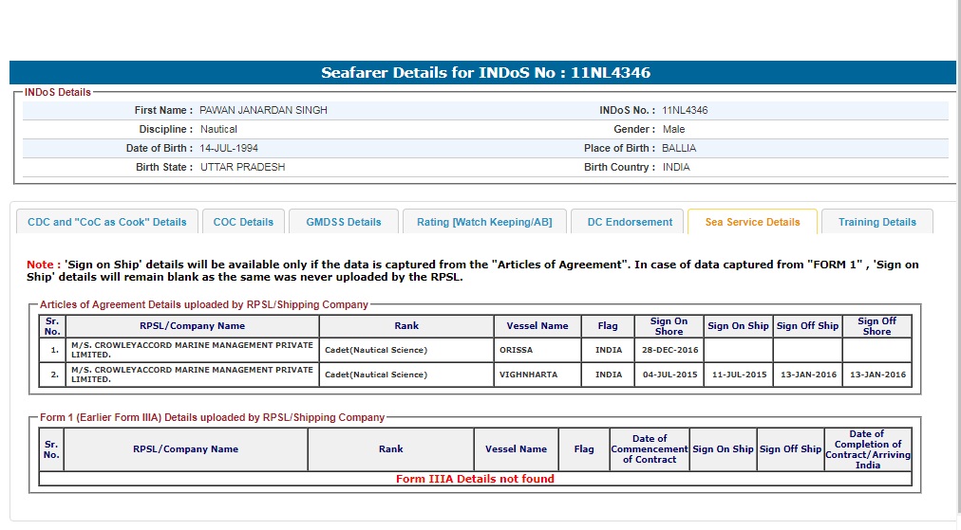Click the birth state UTTAR PRADESH value
Viewport: 961px width, 530px height.
tap(242, 168)
